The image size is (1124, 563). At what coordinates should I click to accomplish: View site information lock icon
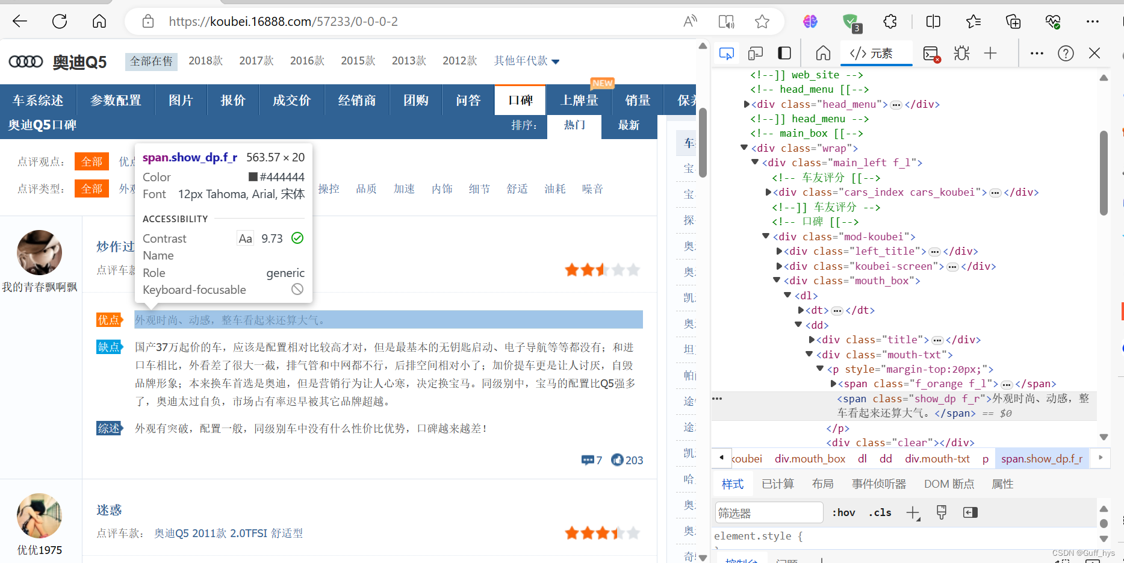tap(148, 22)
